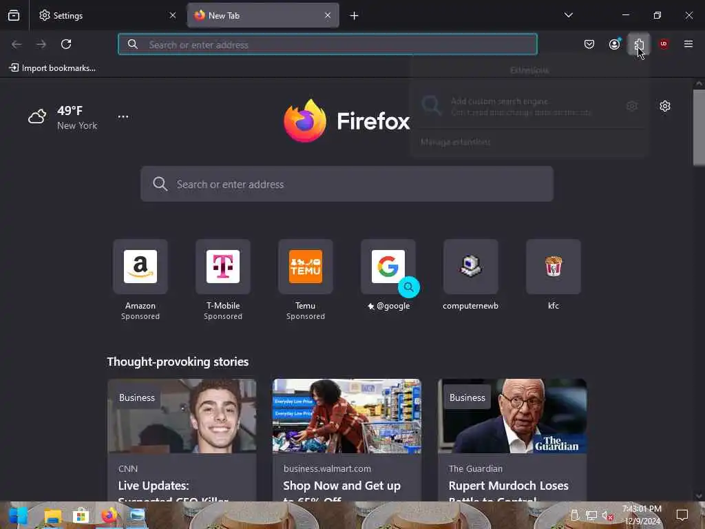This screenshot has height=529, width=705.
Task: Open the Firefox account icon
Action: [614, 44]
